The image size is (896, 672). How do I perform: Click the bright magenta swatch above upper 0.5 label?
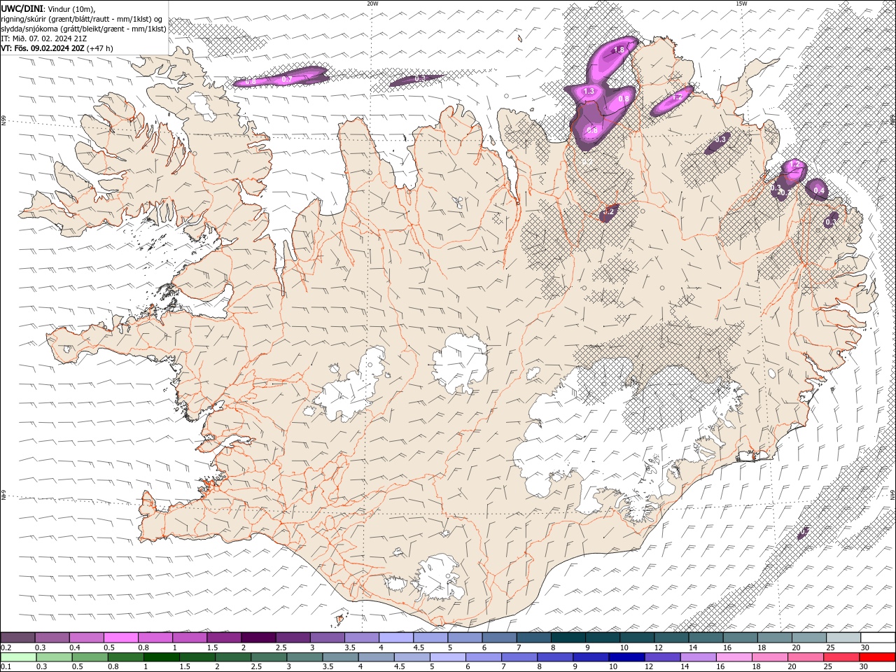click(x=121, y=638)
